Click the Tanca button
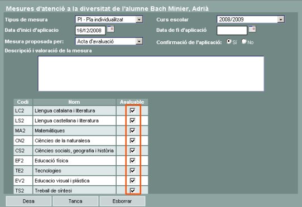This screenshot has width=302, height=207. [x=75, y=201]
